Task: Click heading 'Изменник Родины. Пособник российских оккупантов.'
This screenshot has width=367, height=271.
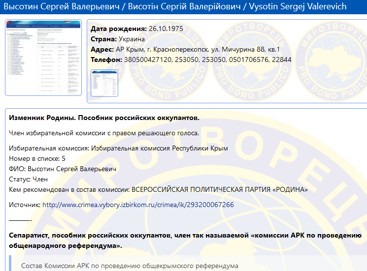Action: (104, 118)
